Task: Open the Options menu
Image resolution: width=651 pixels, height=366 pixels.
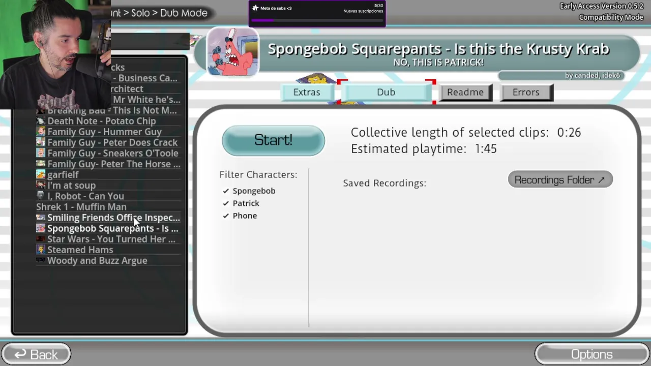Action: (x=592, y=354)
